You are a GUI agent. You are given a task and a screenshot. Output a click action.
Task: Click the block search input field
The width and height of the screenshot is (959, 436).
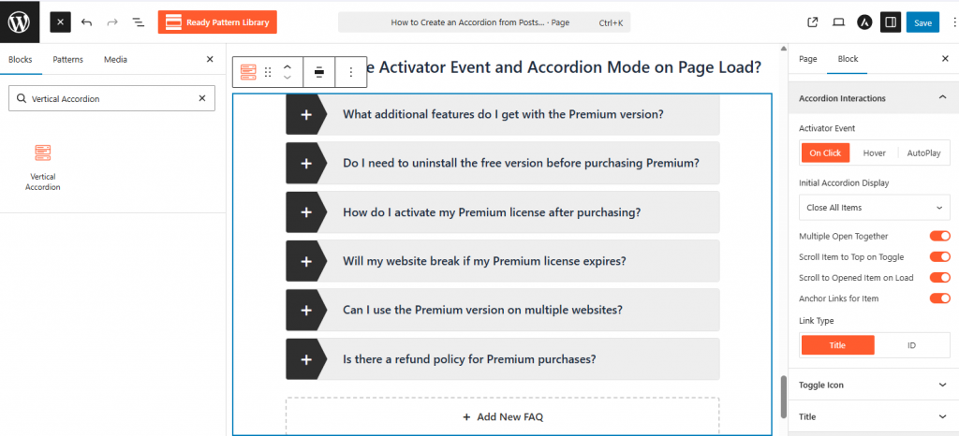pos(108,98)
